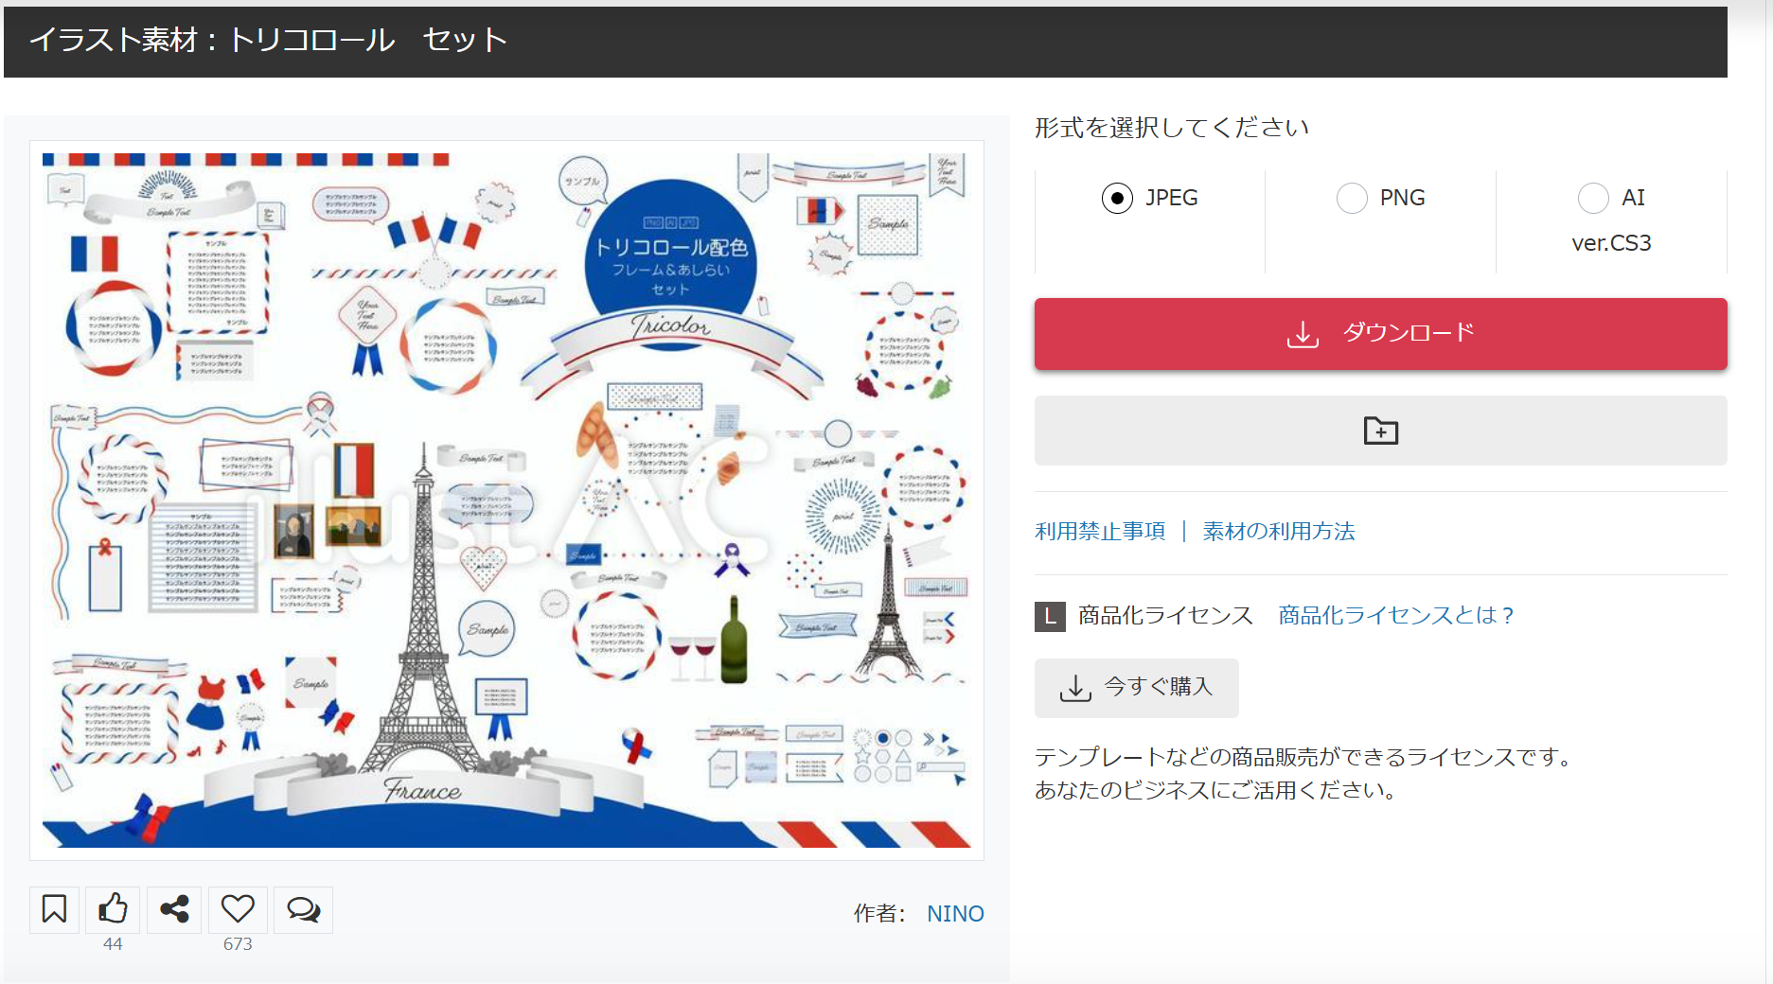Open the comments speech bubble icon

(303, 909)
